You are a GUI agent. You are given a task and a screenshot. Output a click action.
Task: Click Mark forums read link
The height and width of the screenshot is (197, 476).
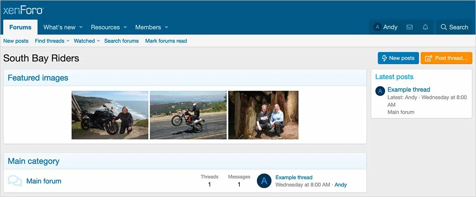[x=166, y=41]
